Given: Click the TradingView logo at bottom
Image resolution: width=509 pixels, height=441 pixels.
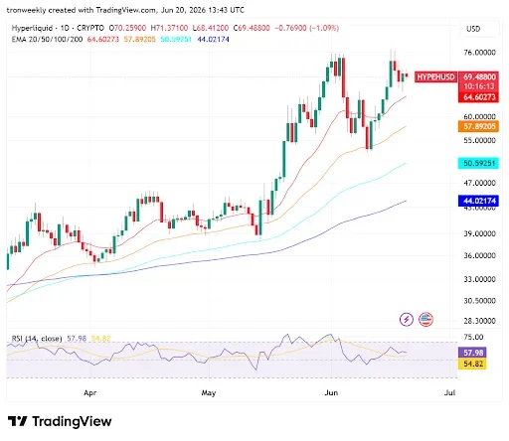Looking at the screenshot, I should (x=60, y=421).
